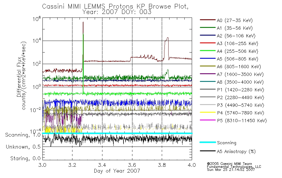Click the cyan Scanning legend line swatch

coord(208,142)
